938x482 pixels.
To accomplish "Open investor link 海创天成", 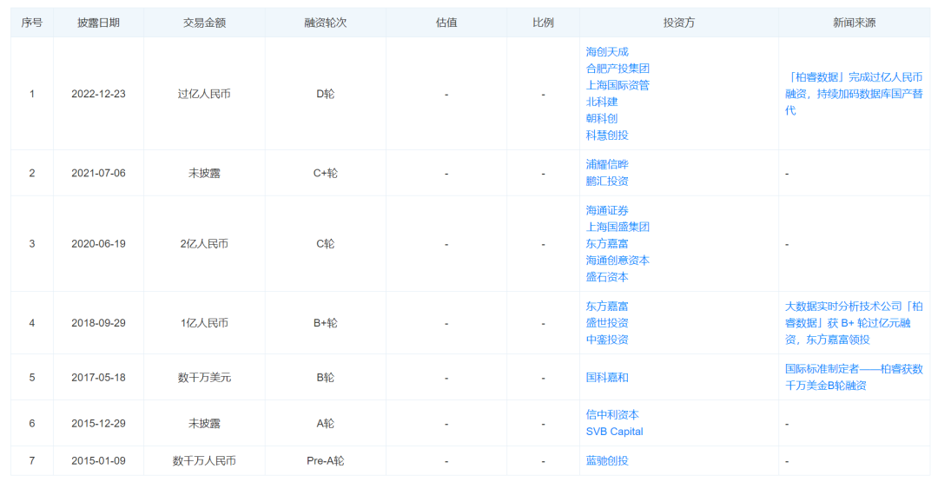I will coord(607,52).
